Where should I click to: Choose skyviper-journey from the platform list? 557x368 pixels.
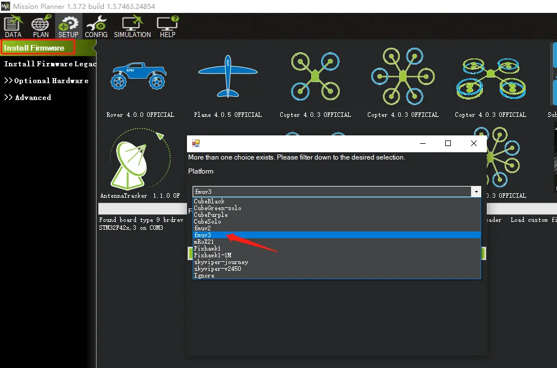(337, 262)
